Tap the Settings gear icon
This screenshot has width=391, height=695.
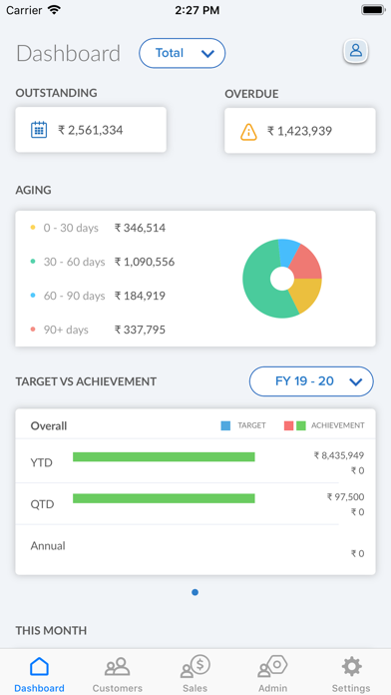351,667
